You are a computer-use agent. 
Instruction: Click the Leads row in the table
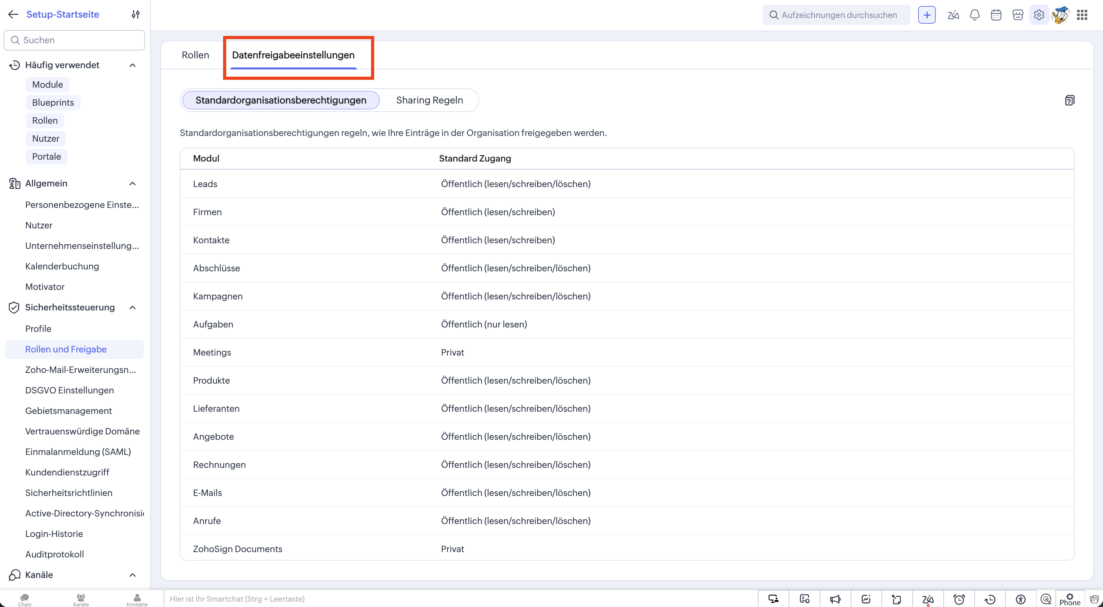(627, 184)
